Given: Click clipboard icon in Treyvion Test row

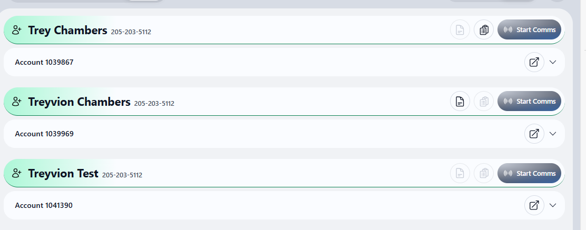Looking at the screenshot, I should (484, 173).
